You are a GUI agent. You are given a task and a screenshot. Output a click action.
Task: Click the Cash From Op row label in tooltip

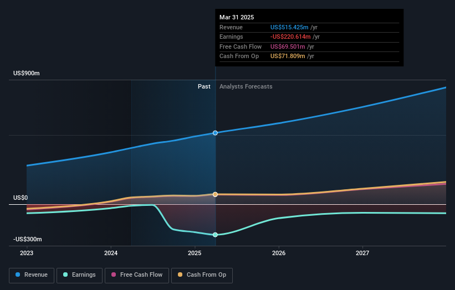click(239, 56)
